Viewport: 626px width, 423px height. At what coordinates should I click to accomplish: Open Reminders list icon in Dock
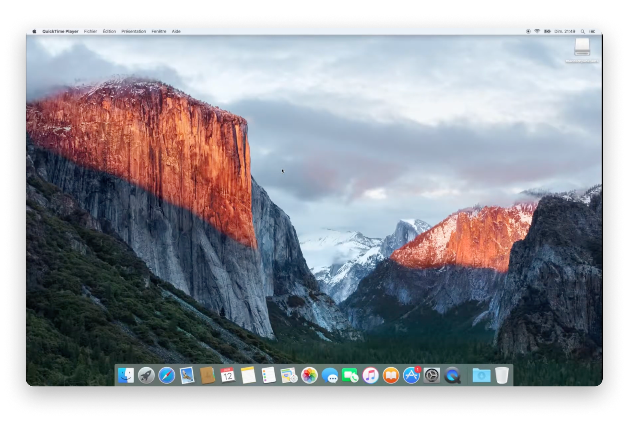coord(268,376)
